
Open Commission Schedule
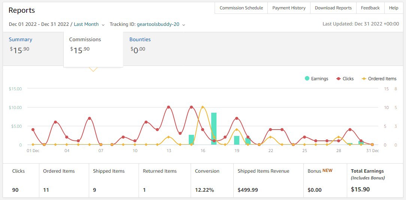[241, 8]
